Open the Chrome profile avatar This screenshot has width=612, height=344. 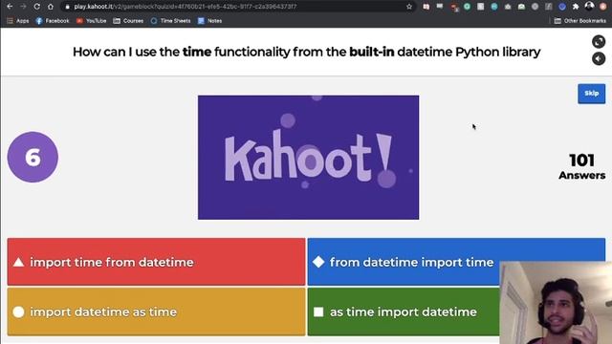pos(589,6)
